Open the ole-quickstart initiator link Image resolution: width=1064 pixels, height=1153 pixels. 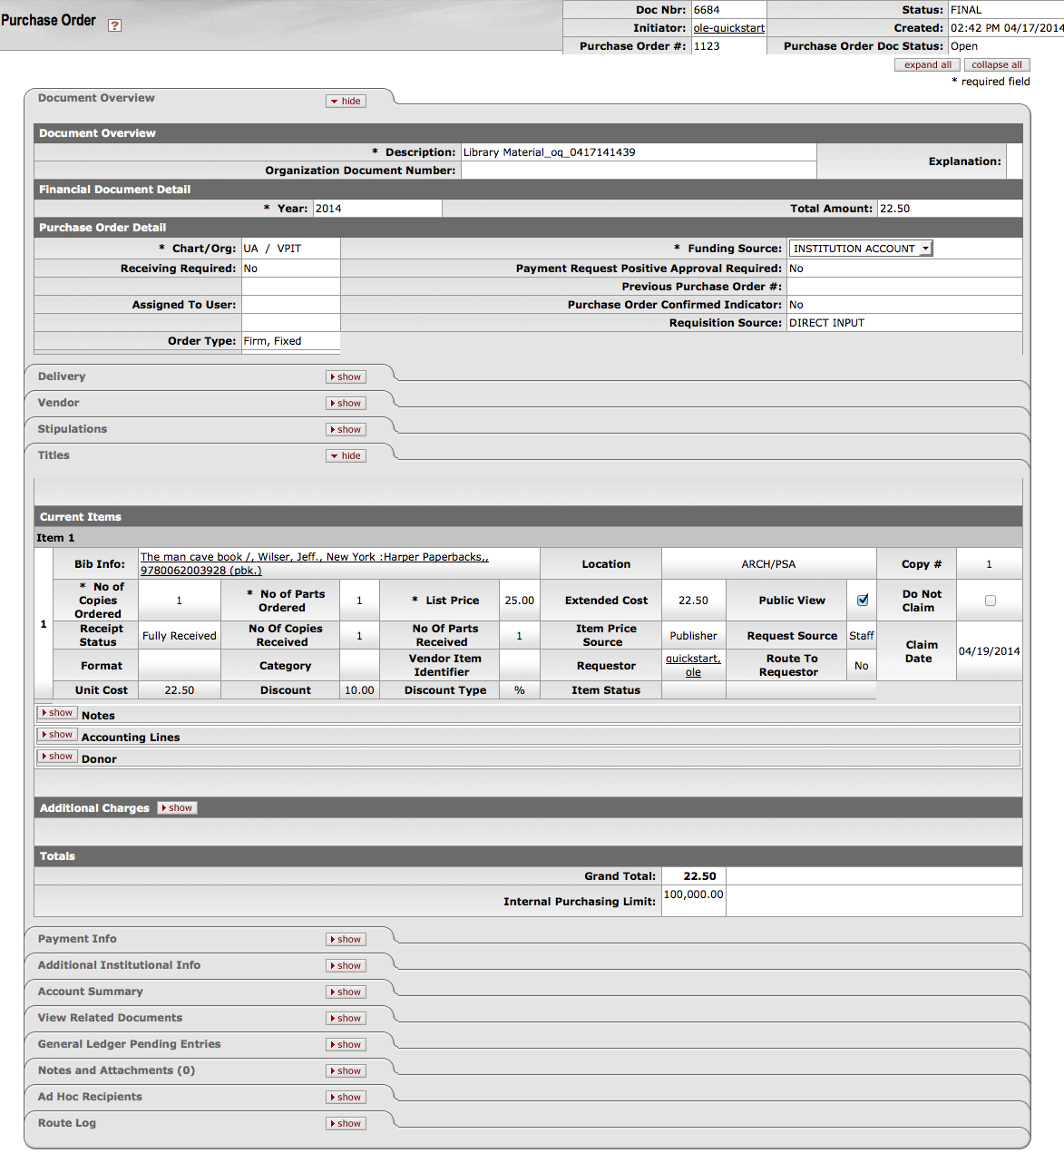[728, 28]
